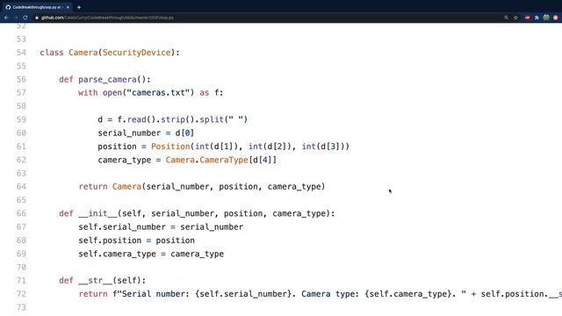The width and height of the screenshot is (562, 316).
Task: Close the CodeBreakthrough oop.py tab
Action: [68, 7]
